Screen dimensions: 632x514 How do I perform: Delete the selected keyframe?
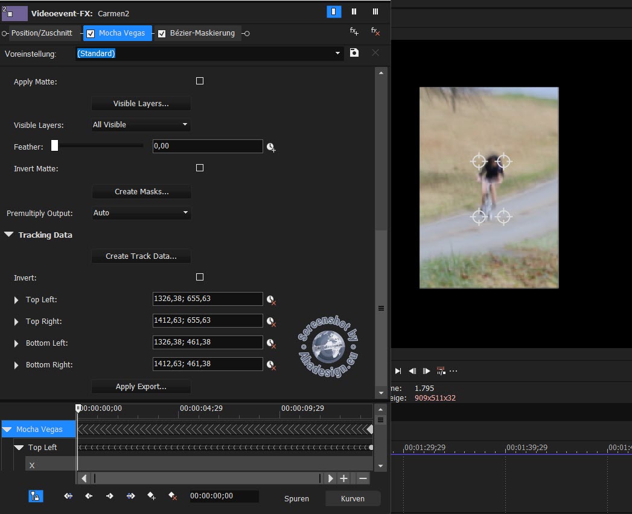click(x=173, y=496)
